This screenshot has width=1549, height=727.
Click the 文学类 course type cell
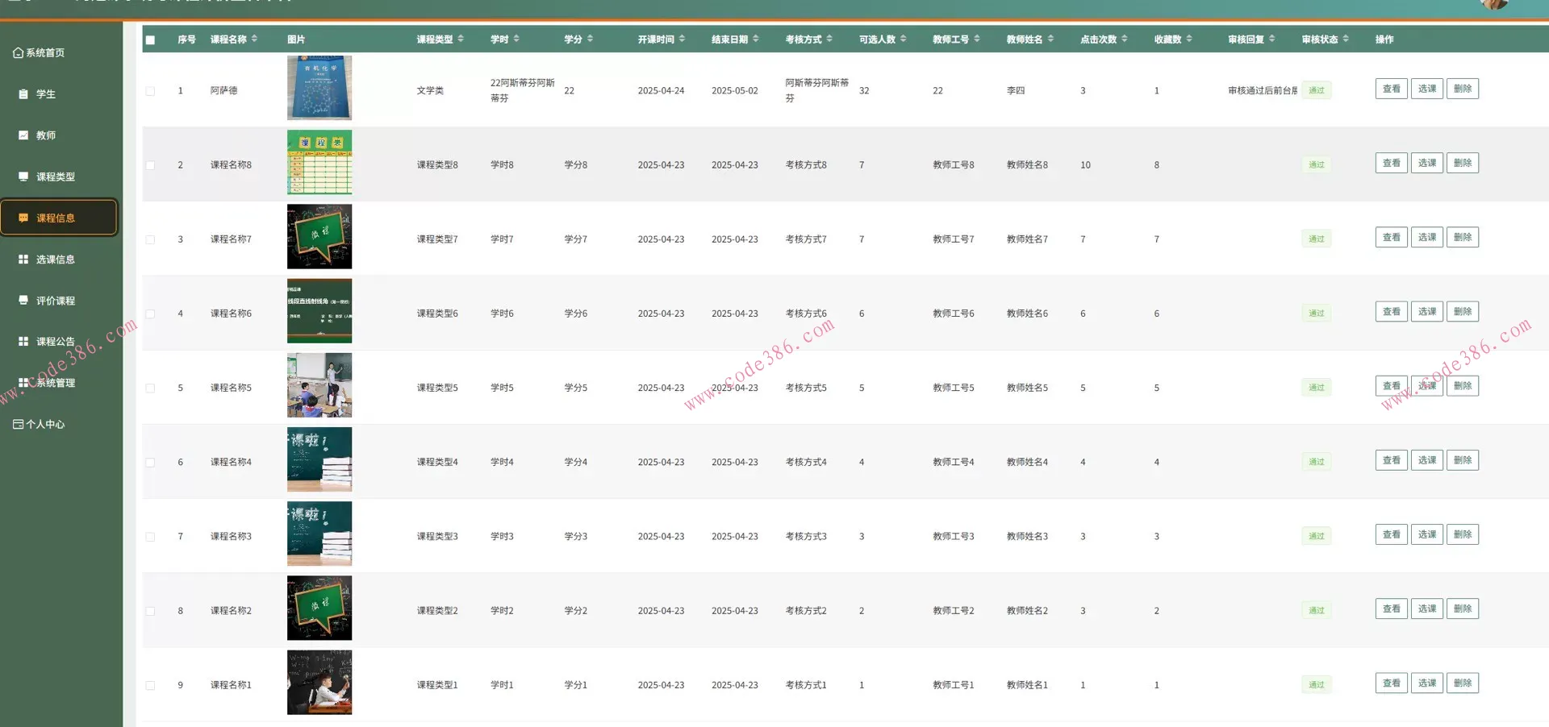click(x=430, y=91)
